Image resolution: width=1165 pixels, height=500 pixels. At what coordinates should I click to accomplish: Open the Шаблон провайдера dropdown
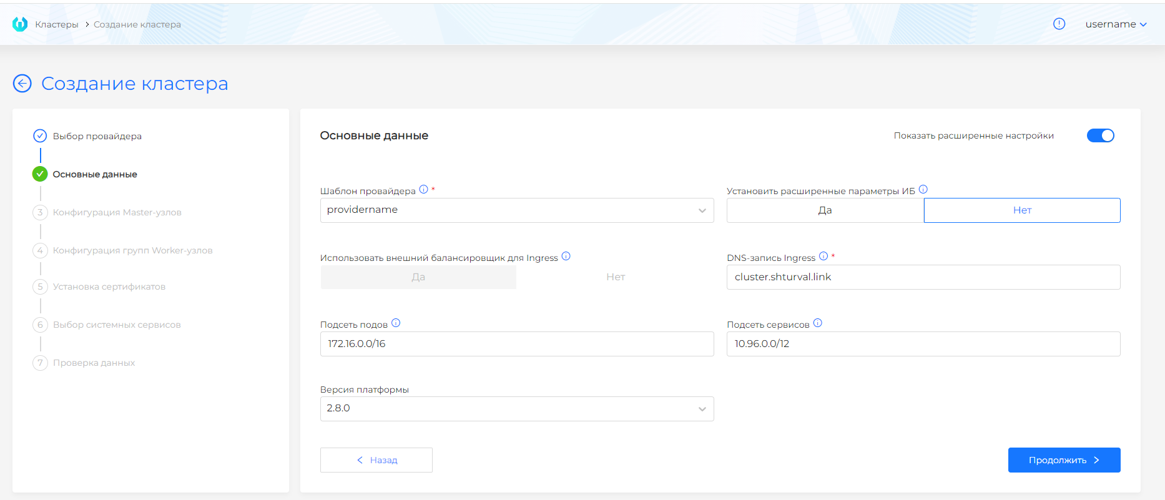[517, 210]
